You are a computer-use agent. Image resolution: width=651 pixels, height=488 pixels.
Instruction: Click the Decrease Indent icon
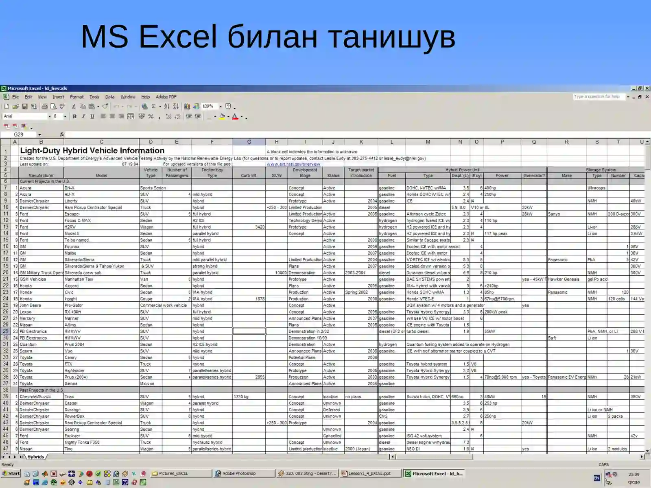point(189,116)
